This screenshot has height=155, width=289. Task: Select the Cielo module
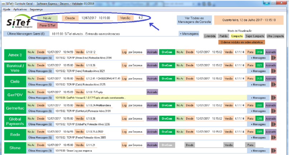pos(15,81)
